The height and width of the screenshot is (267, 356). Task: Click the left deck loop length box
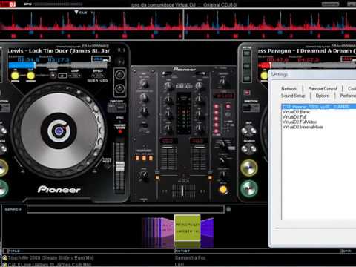[62, 76]
